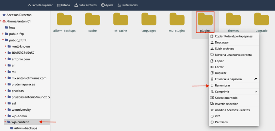Image resolution: width=275 pixels, height=131 pixels.
Task: Choose info in context menu
Action: tap(234, 116)
